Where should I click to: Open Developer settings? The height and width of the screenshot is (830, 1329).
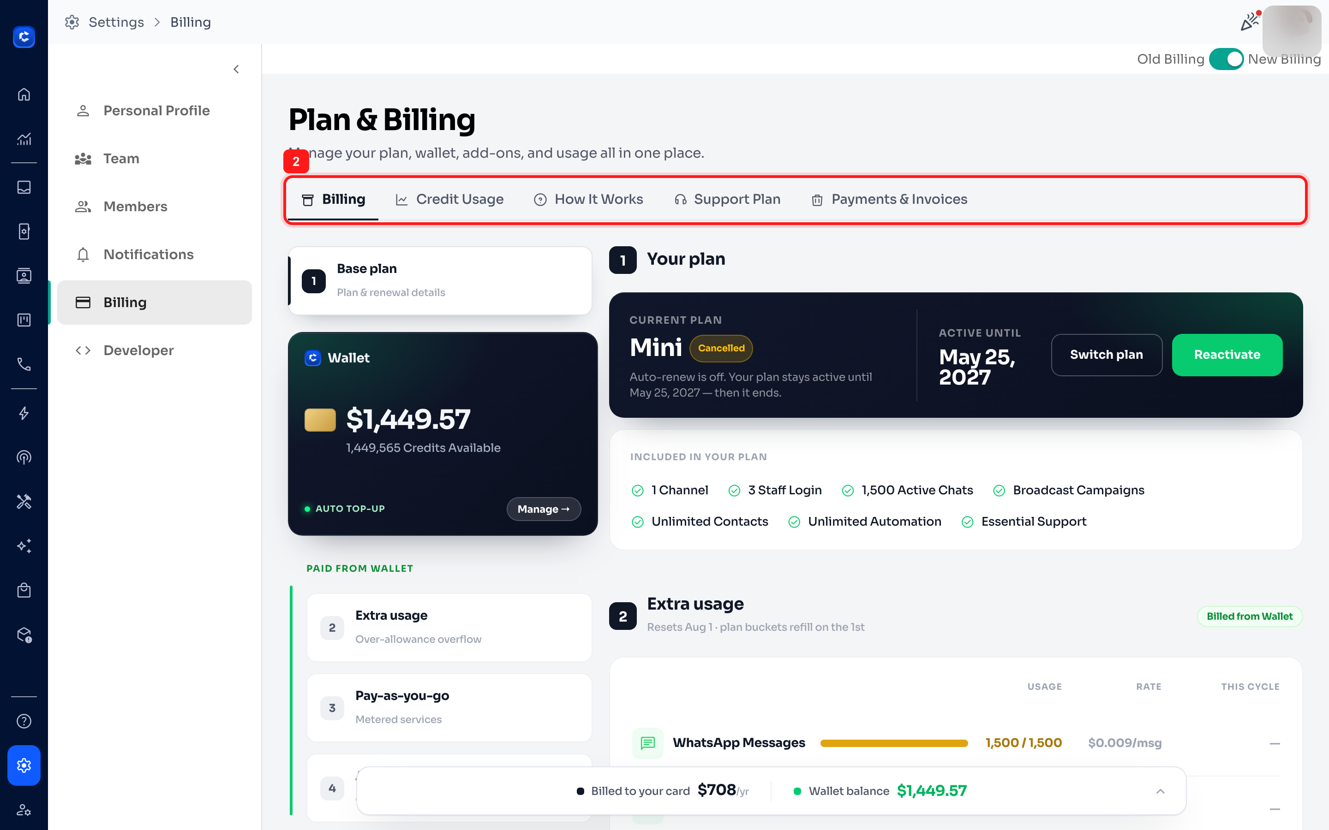pos(154,350)
